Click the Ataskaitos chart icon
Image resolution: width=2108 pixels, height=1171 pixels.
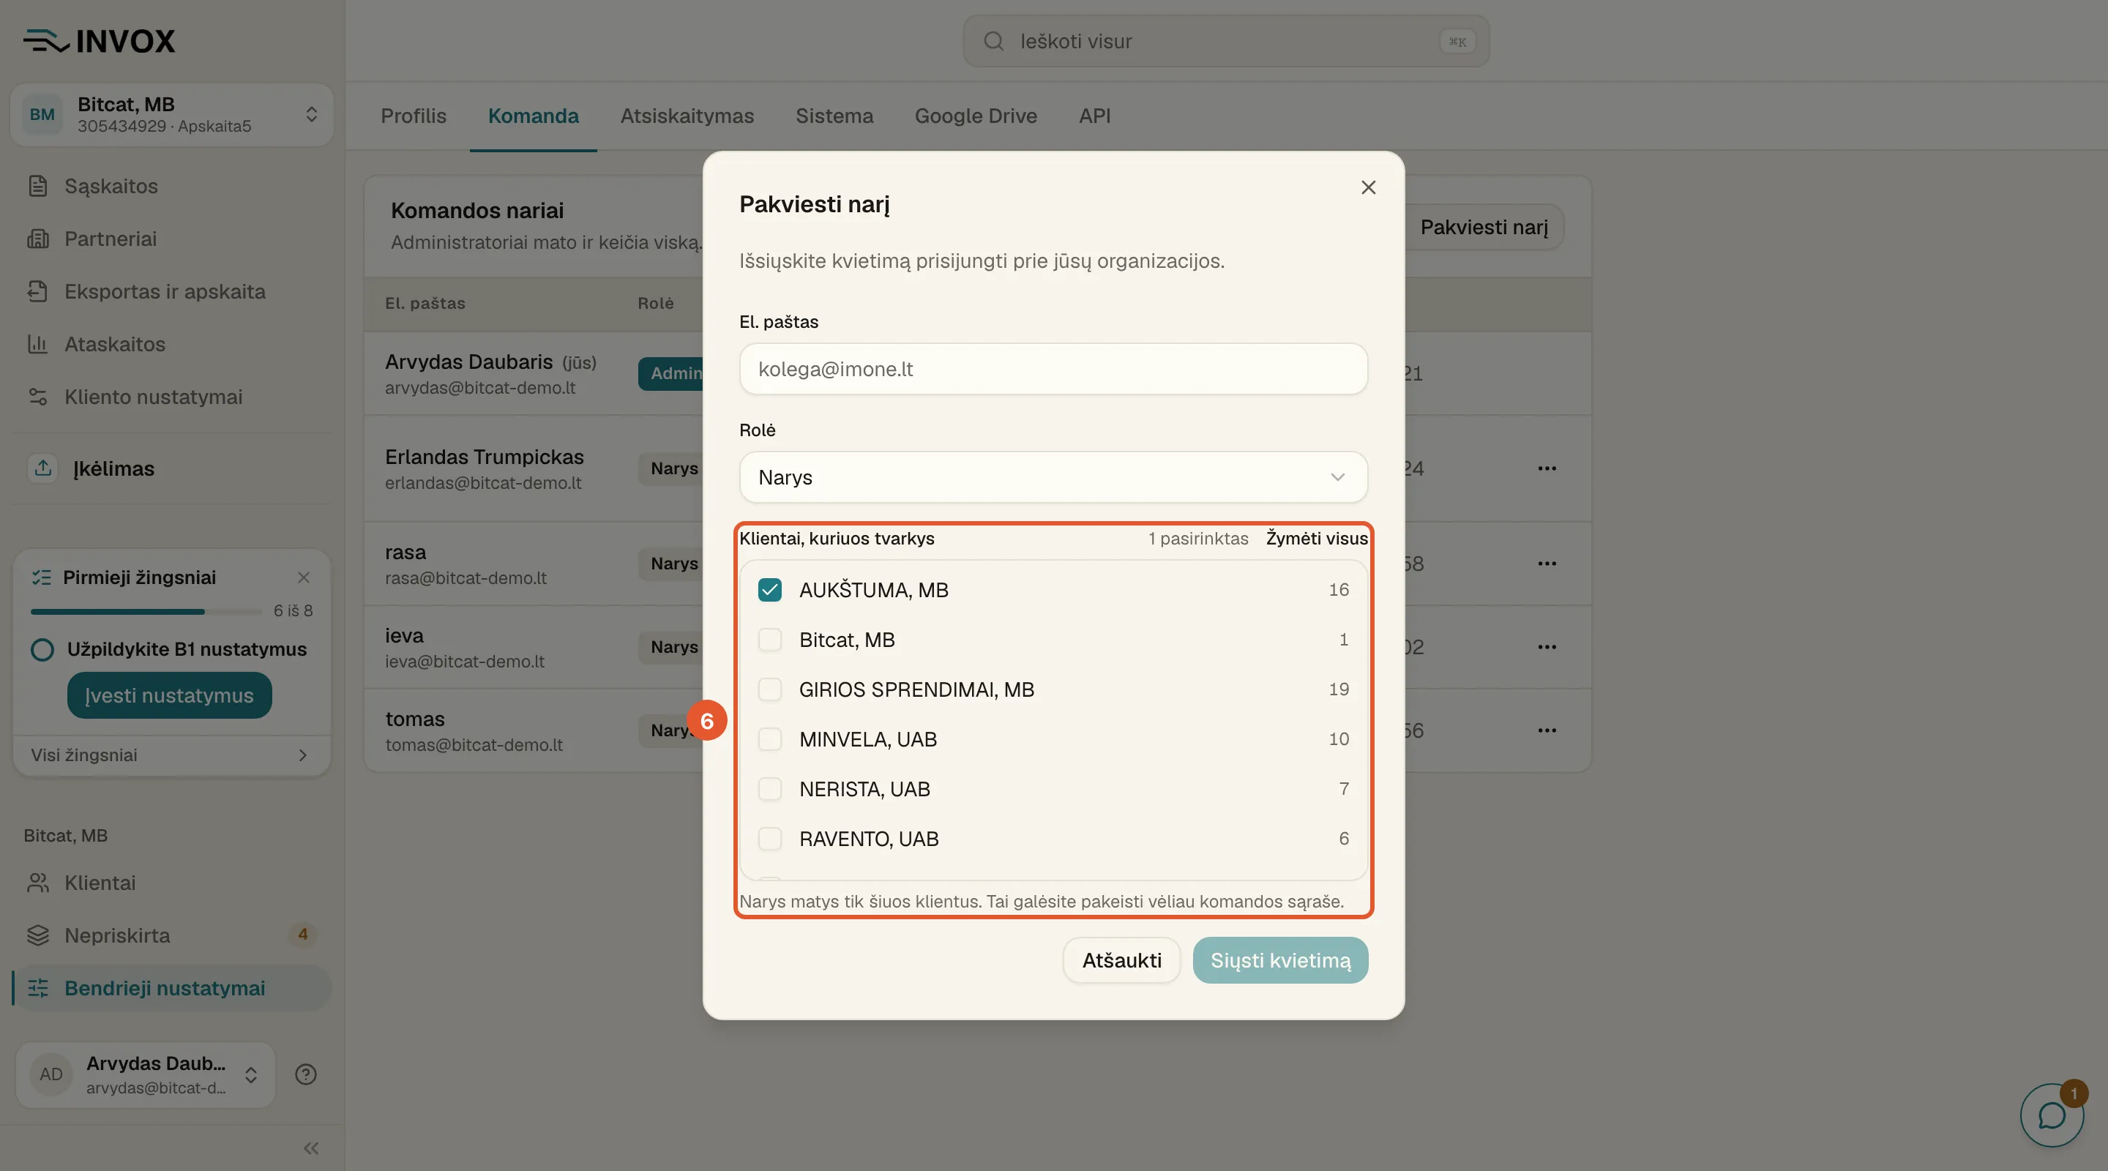[x=37, y=344]
